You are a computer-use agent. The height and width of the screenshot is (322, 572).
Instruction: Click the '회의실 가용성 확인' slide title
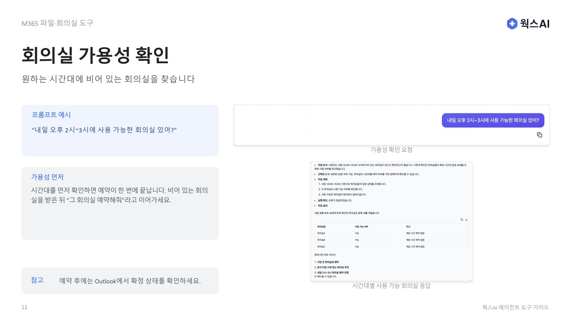click(x=95, y=55)
